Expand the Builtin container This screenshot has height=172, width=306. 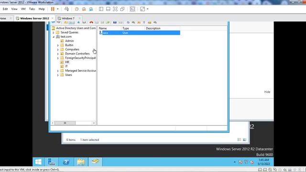pos(58,45)
